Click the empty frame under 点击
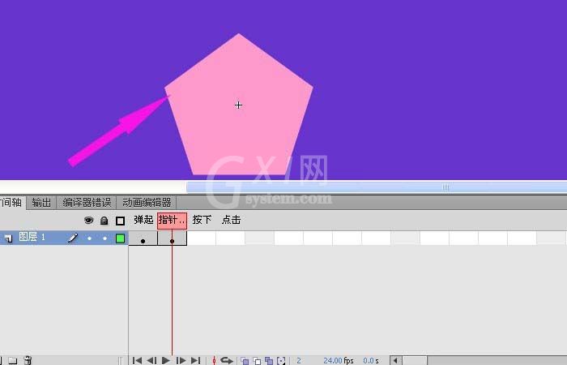Screen dimensions: 567x365 [x=230, y=238]
